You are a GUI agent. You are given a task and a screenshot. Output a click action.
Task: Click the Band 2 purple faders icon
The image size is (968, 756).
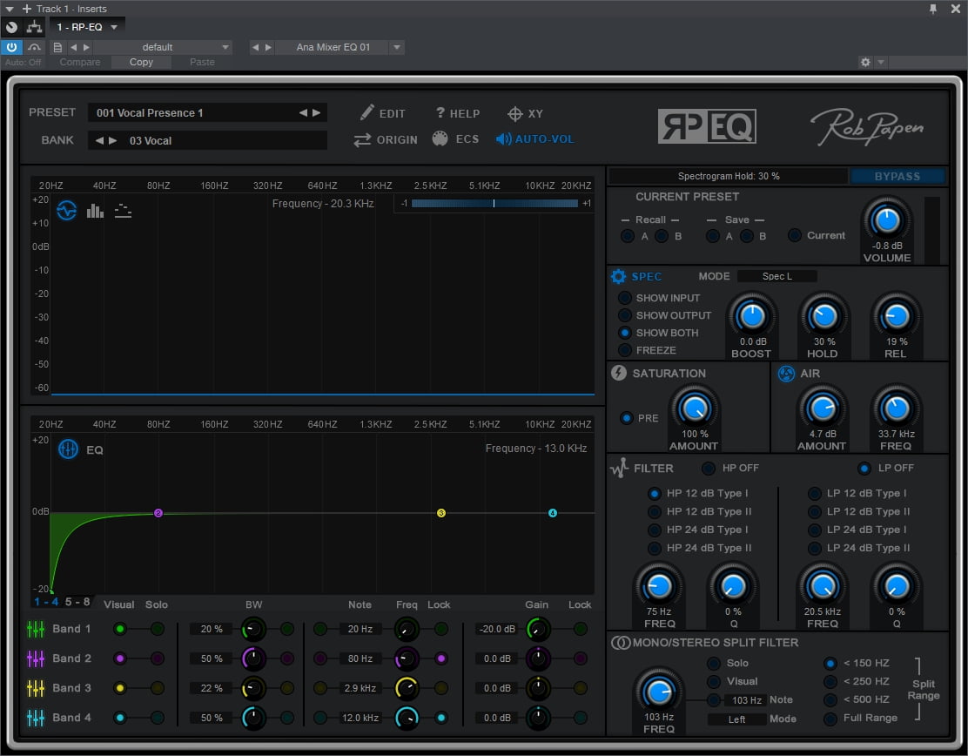(36, 658)
